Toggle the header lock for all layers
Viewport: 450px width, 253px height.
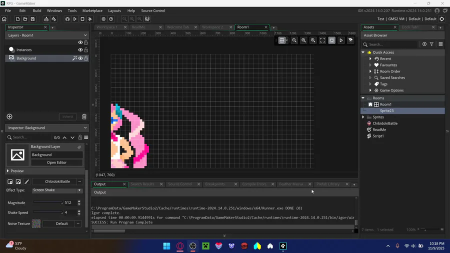point(86,42)
